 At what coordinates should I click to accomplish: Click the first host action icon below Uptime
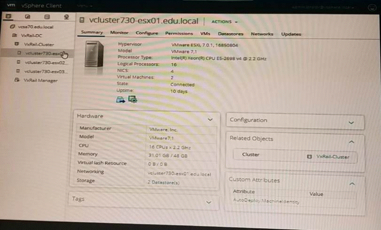pyautogui.click(x=121, y=99)
